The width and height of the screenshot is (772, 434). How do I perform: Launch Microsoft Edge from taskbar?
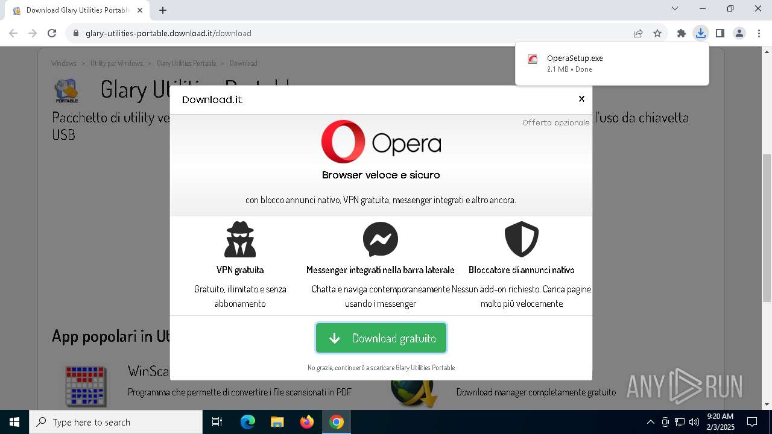[248, 422]
